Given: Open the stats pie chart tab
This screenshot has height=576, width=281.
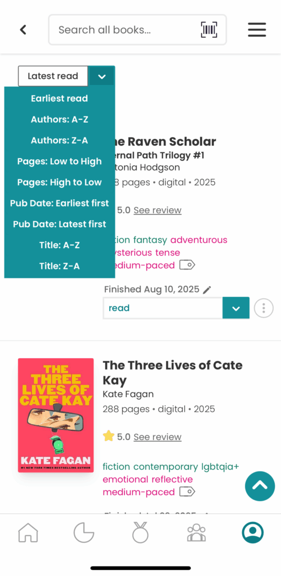Looking at the screenshot, I should [x=84, y=532].
